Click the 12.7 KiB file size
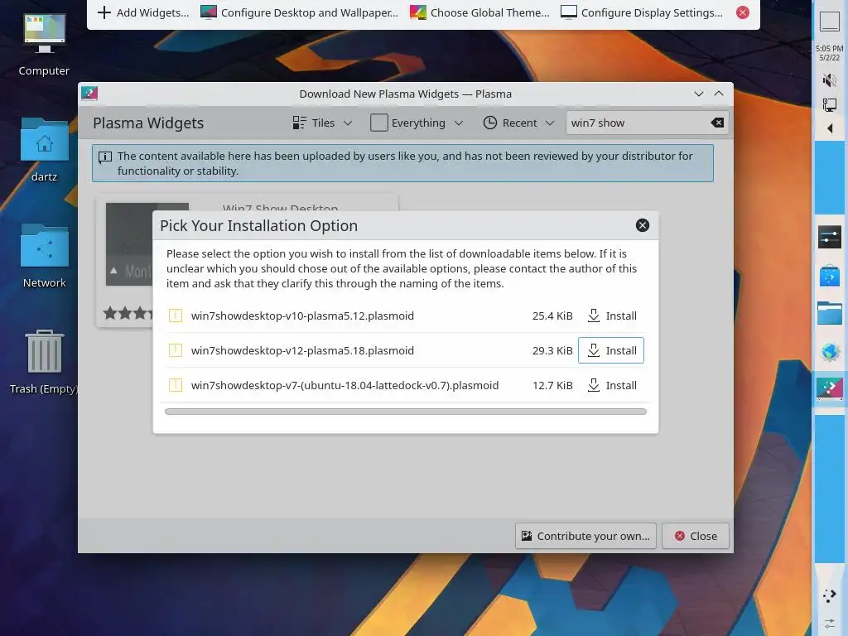 click(552, 385)
